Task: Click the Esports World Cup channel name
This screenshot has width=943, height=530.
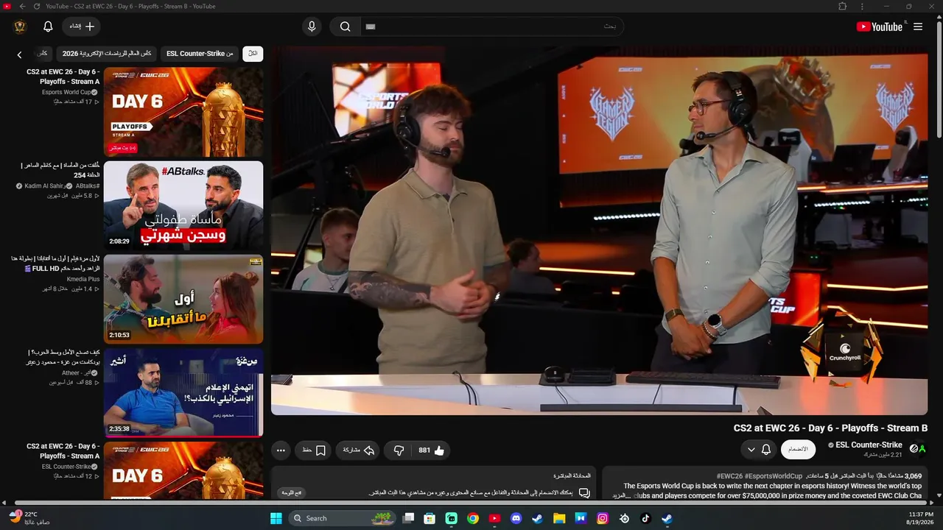Action: pos(66,92)
